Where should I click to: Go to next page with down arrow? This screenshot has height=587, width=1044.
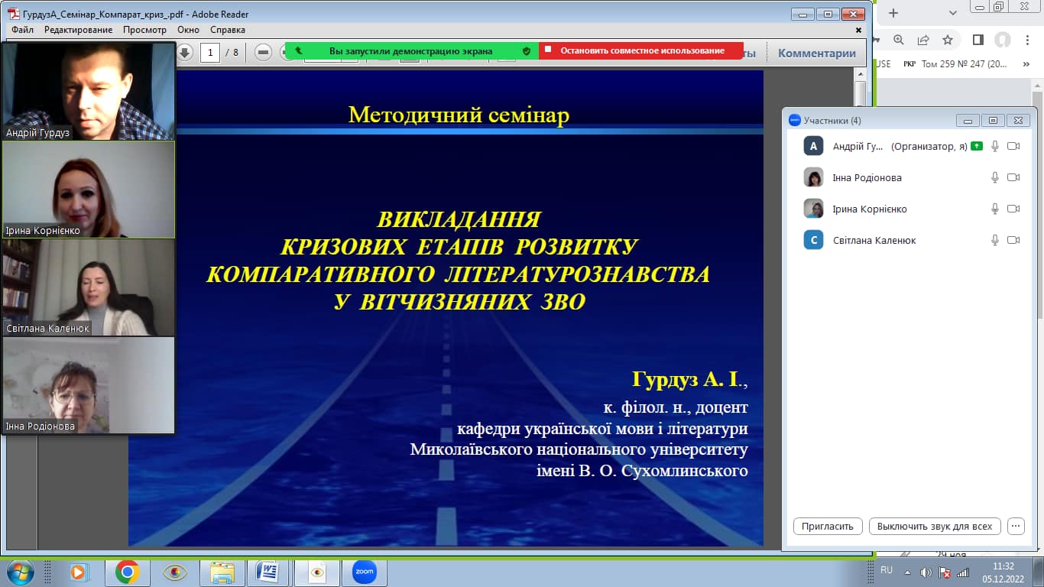click(x=185, y=53)
